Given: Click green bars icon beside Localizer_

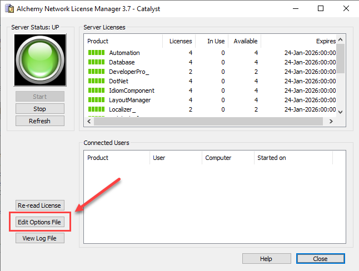Looking at the screenshot, I should [x=96, y=109].
